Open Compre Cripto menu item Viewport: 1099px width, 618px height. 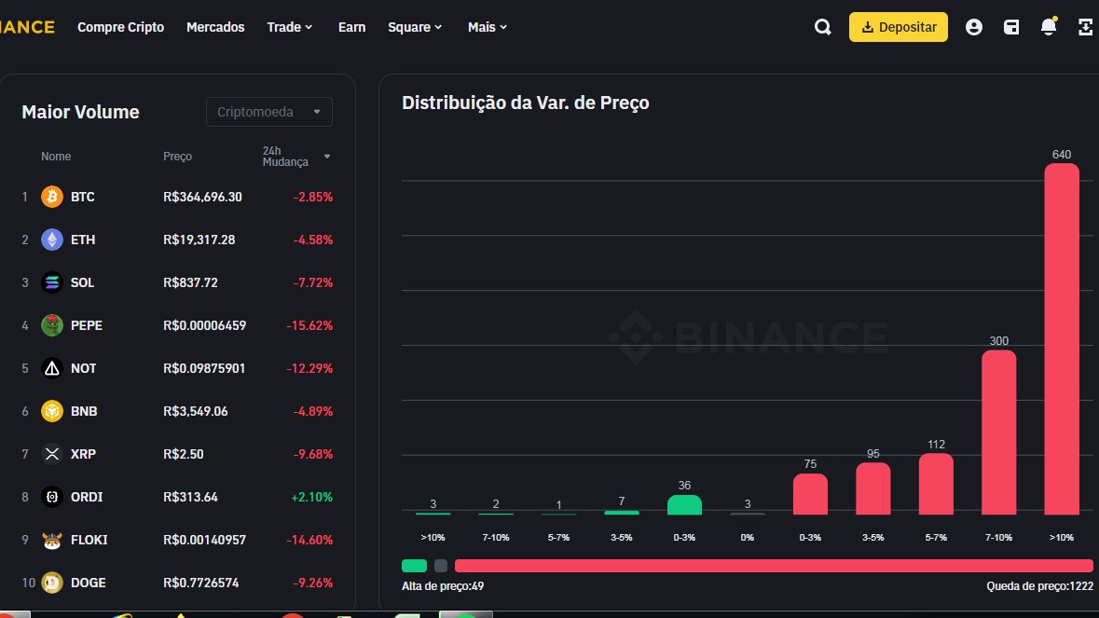120,27
